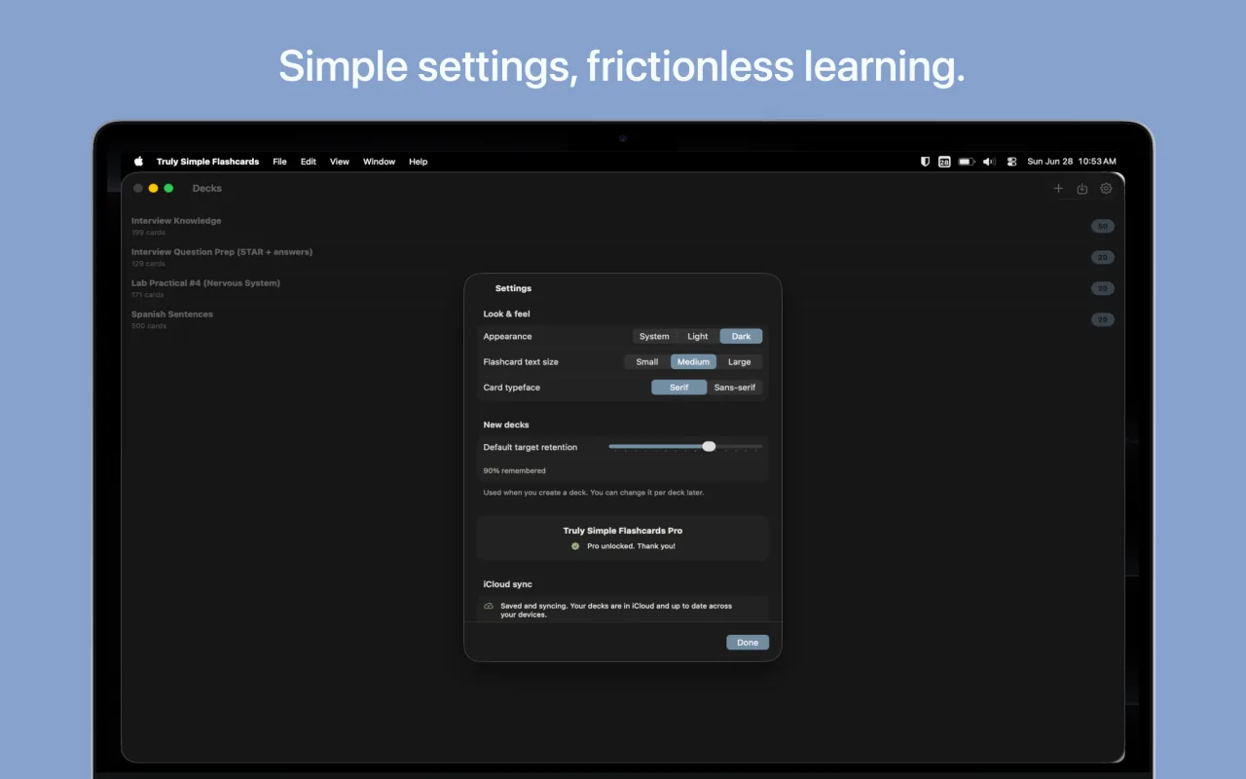Choose Small flashcard text size

(x=647, y=362)
